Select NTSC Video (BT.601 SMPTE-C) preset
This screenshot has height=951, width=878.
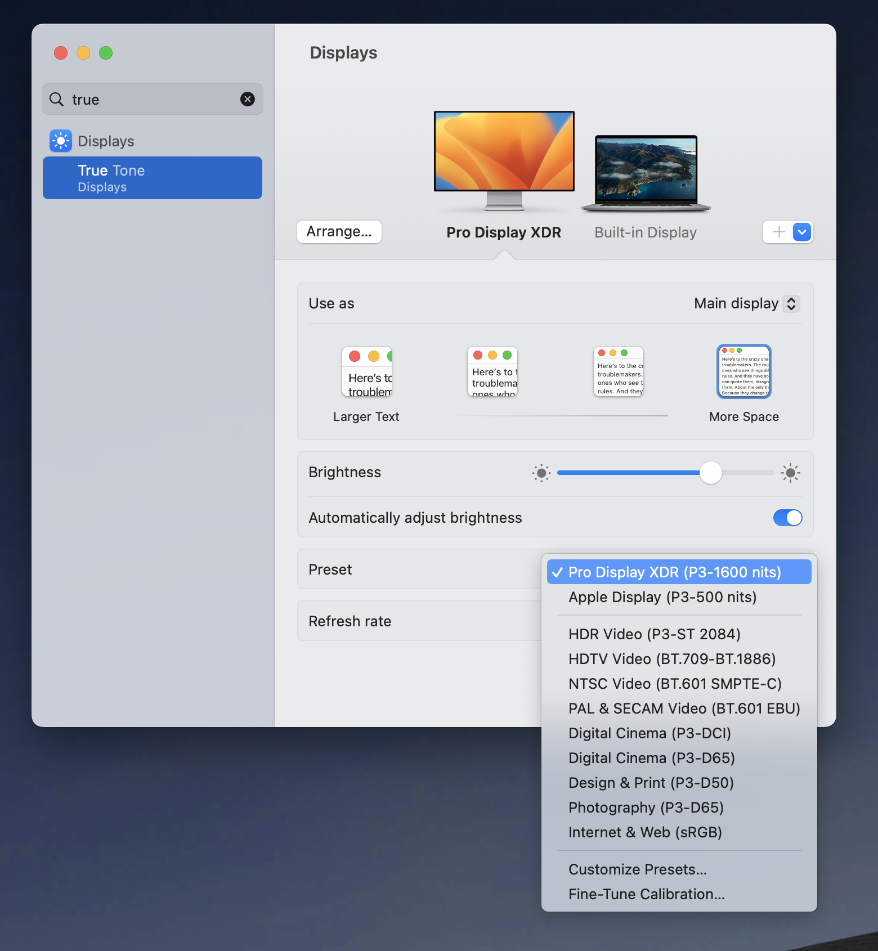[679, 684]
